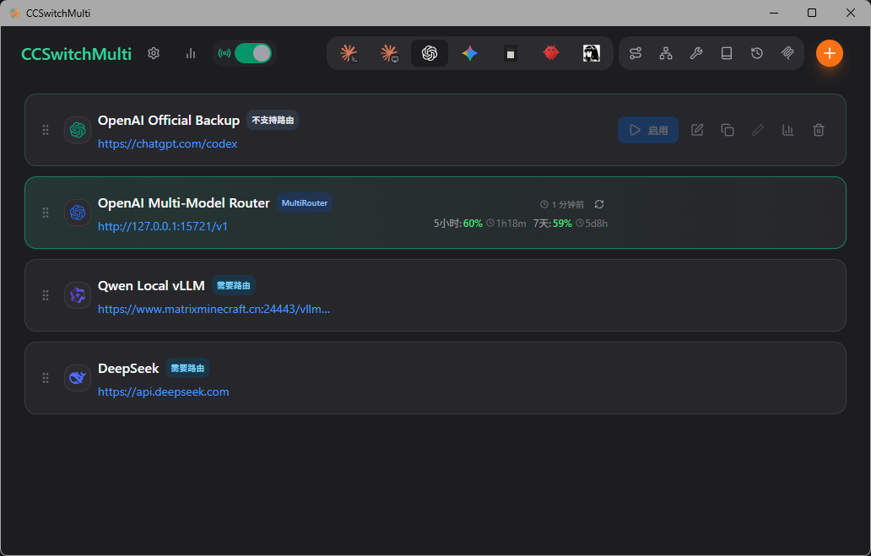Switch to the Claude Code terminal tab
Viewport: 871px width, 556px height.
coord(349,53)
